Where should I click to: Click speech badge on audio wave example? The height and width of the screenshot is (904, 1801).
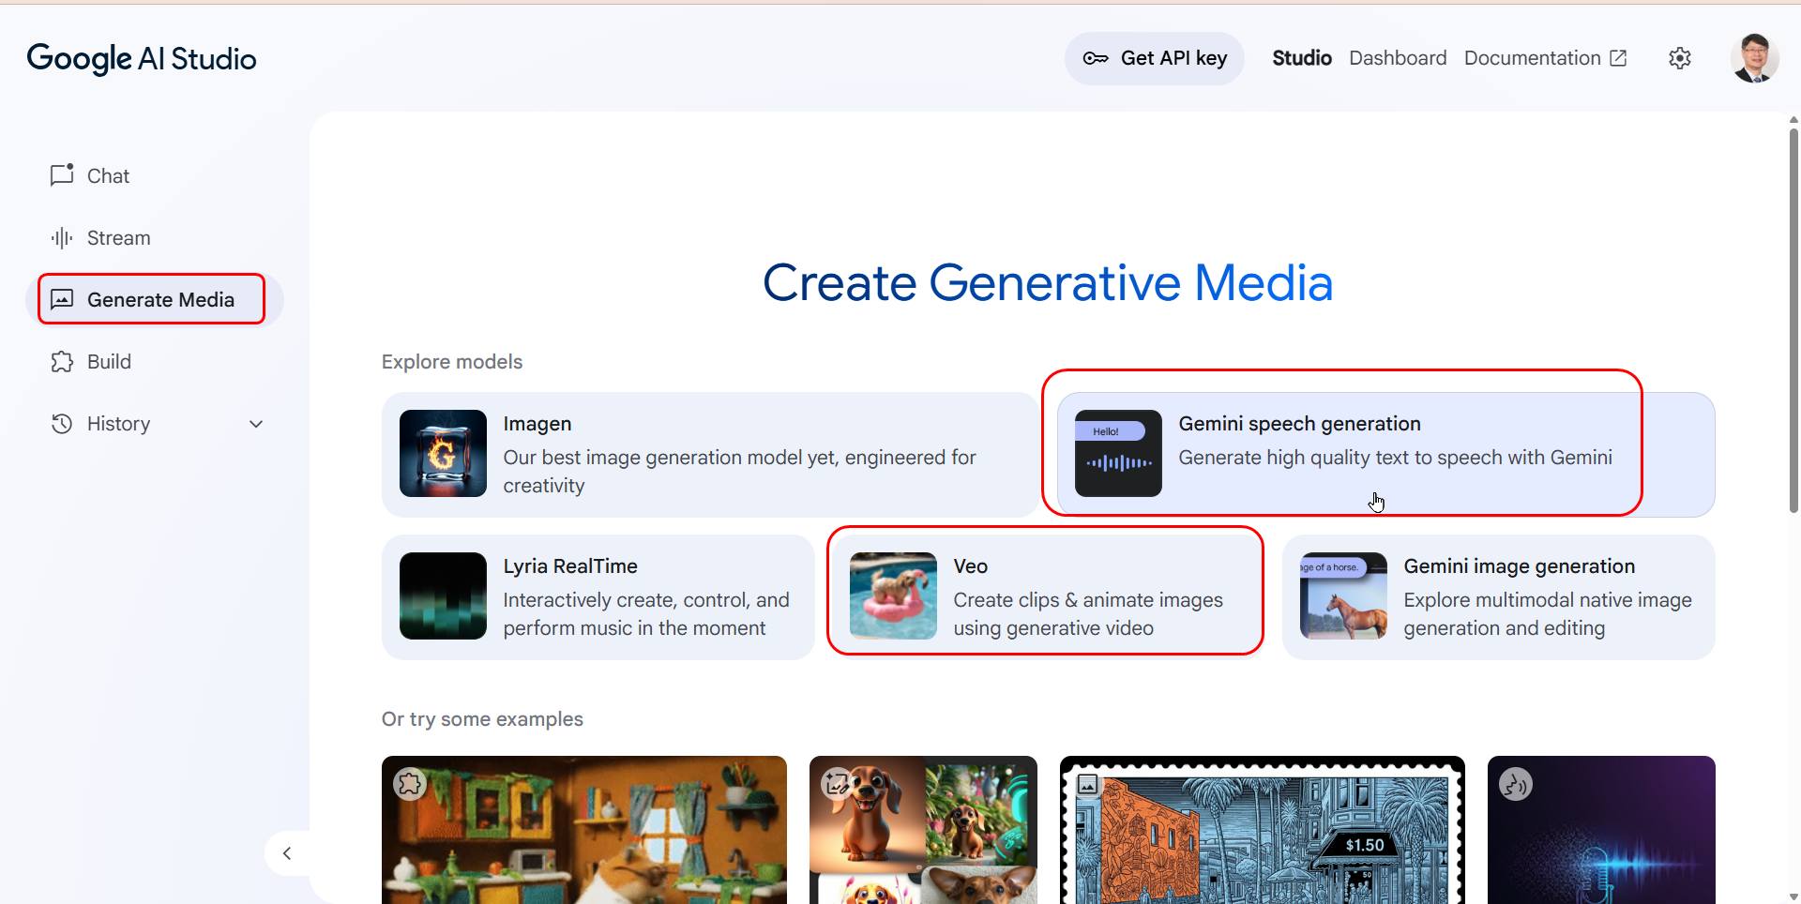[x=1516, y=784]
